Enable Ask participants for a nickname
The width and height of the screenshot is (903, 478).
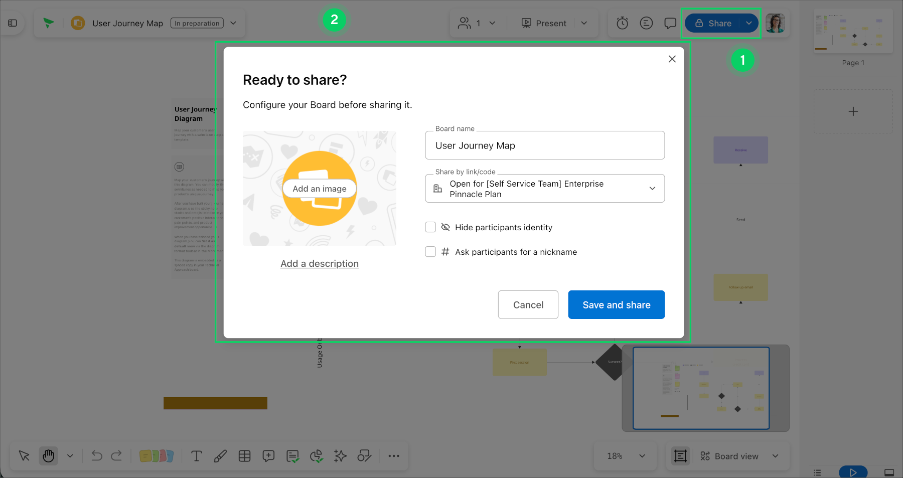point(430,252)
